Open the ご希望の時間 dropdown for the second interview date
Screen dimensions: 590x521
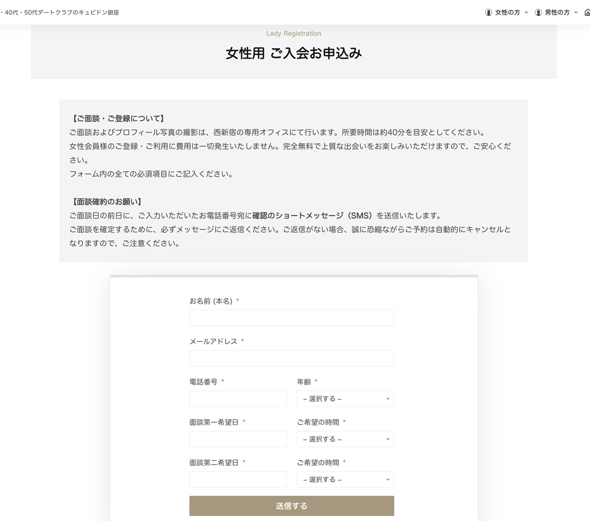coord(345,479)
